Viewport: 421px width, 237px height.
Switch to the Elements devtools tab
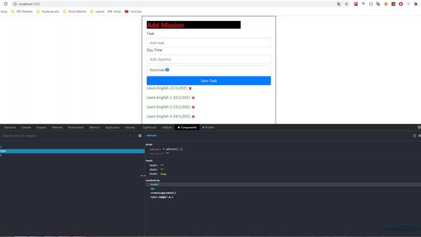(10, 127)
